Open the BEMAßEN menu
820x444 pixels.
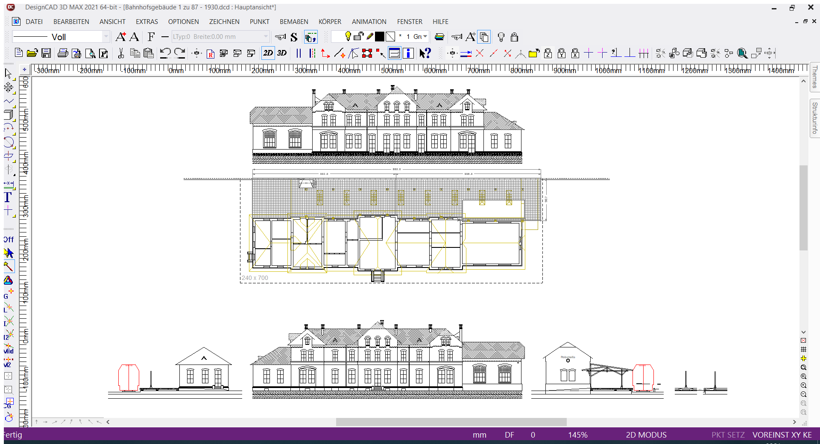(x=294, y=21)
